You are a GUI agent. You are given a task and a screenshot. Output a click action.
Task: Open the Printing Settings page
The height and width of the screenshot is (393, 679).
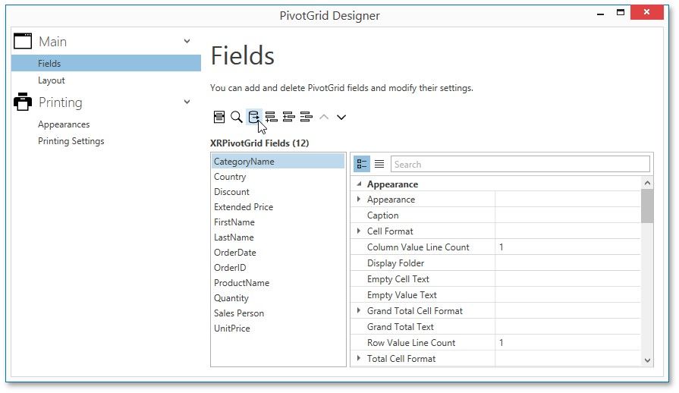pyautogui.click(x=71, y=141)
